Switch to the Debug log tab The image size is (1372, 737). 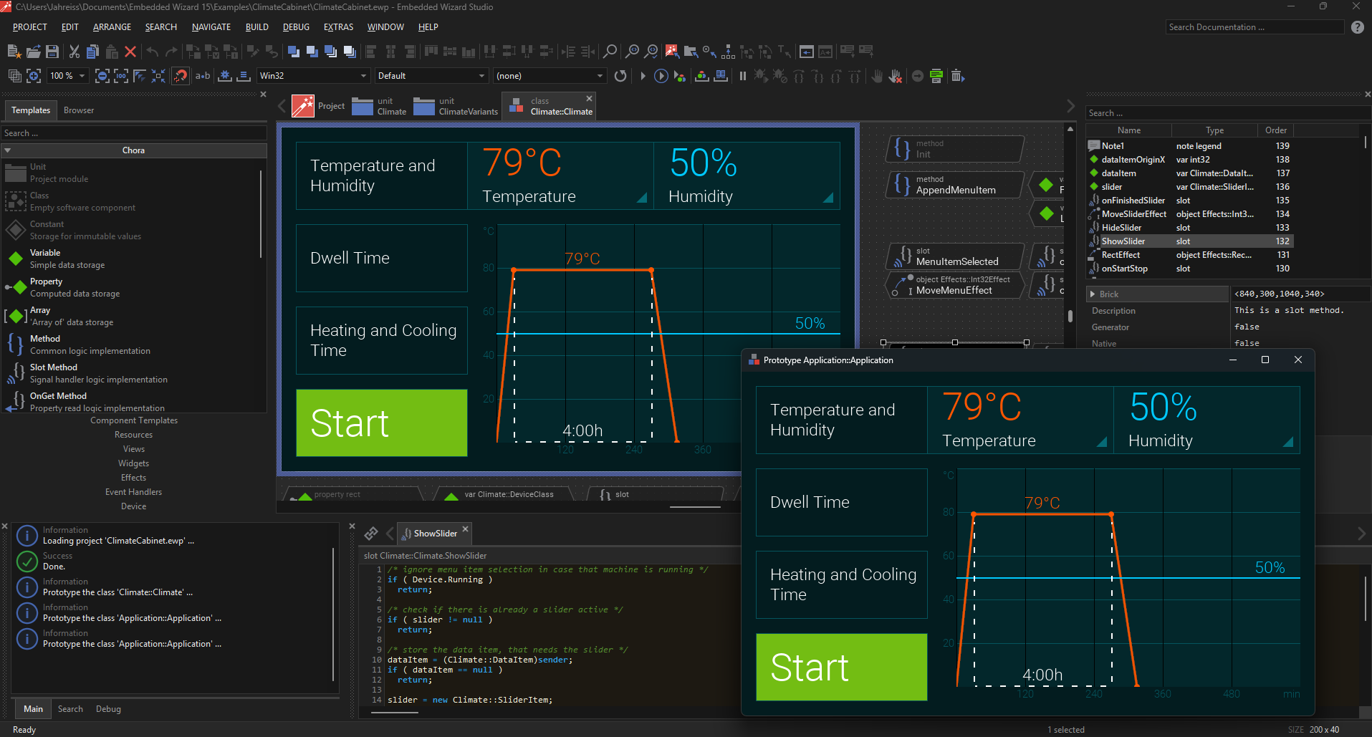coord(108,709)
